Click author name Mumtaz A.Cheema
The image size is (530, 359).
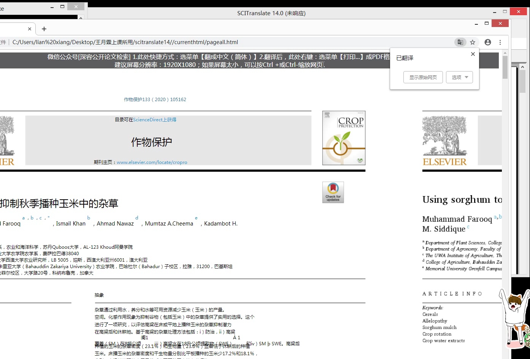coord(169,224)
